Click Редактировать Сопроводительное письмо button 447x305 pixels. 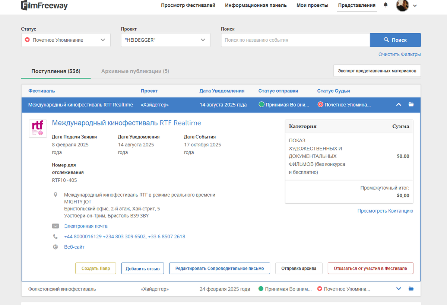click(x=220, y=268)
